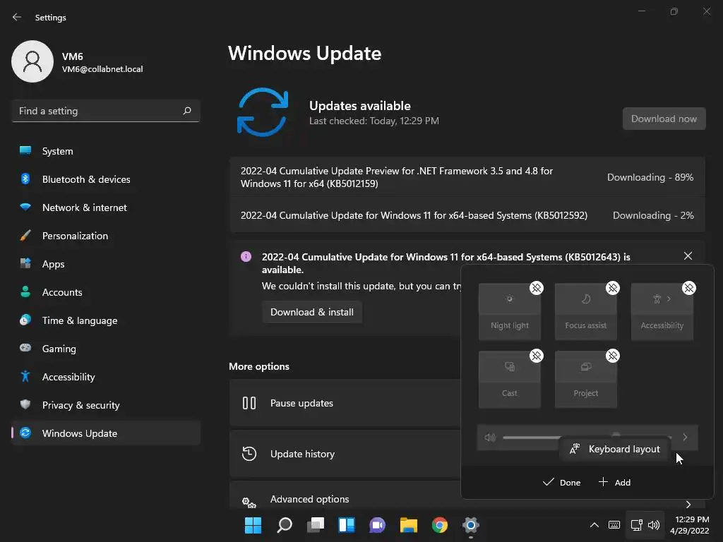Image resolution: width=723 pixels, height=542 pixels.
Task: Click the search magnifier in Find a setting
Action: point(186,111)
